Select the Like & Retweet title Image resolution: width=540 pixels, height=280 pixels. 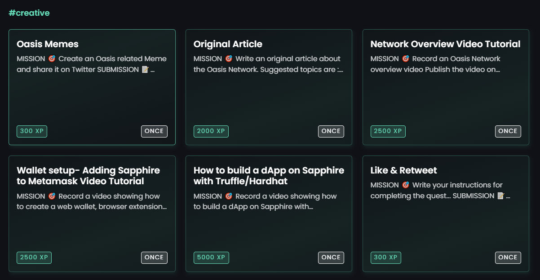[403, 170]
